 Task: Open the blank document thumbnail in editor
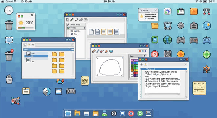91,32
